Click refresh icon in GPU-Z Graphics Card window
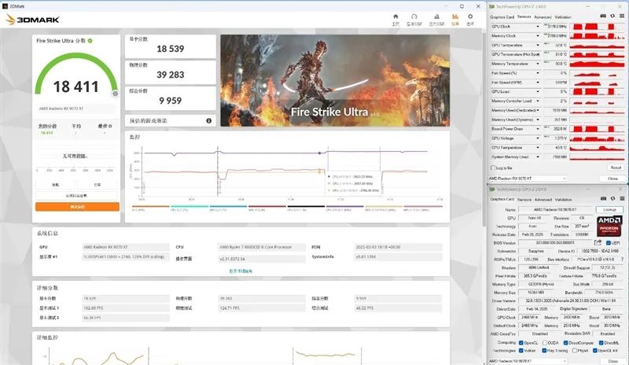 tap(612, 198)
